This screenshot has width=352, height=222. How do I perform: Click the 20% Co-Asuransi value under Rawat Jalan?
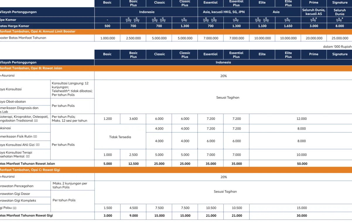tap(224, 76)
